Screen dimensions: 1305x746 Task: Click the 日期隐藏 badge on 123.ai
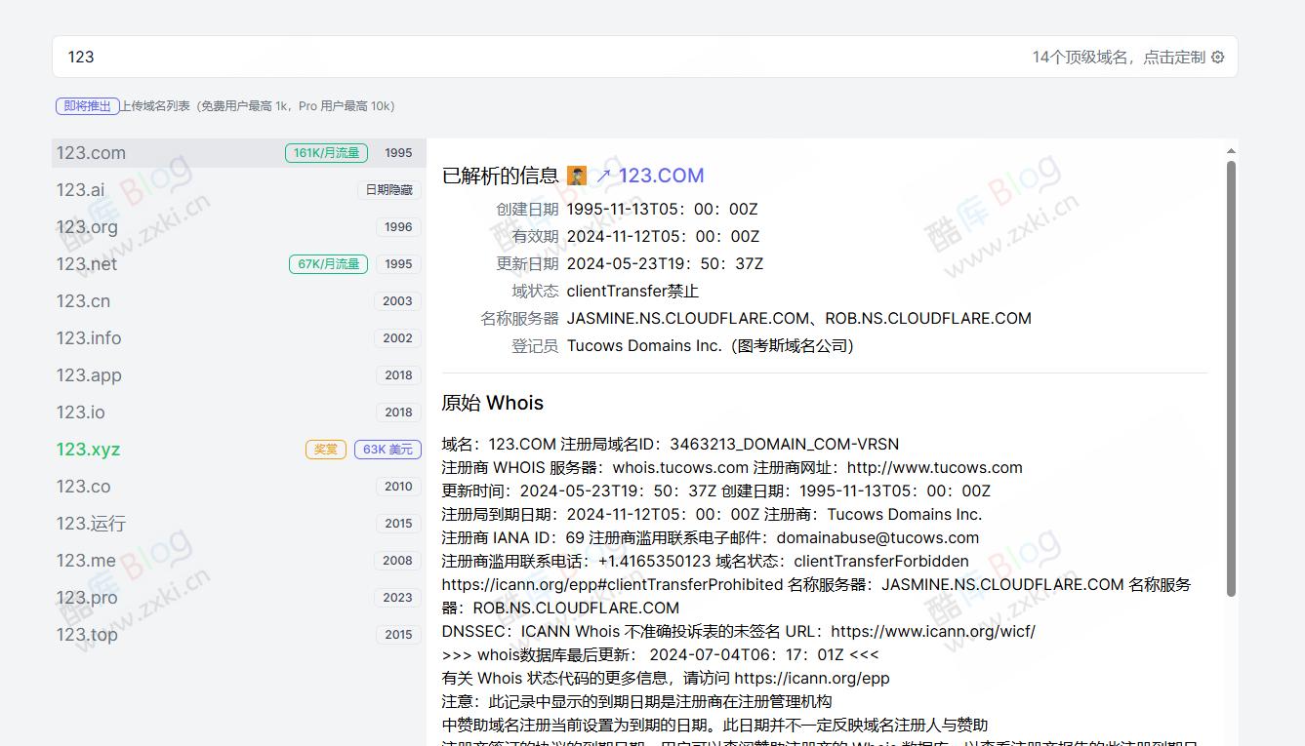[388, 190]
